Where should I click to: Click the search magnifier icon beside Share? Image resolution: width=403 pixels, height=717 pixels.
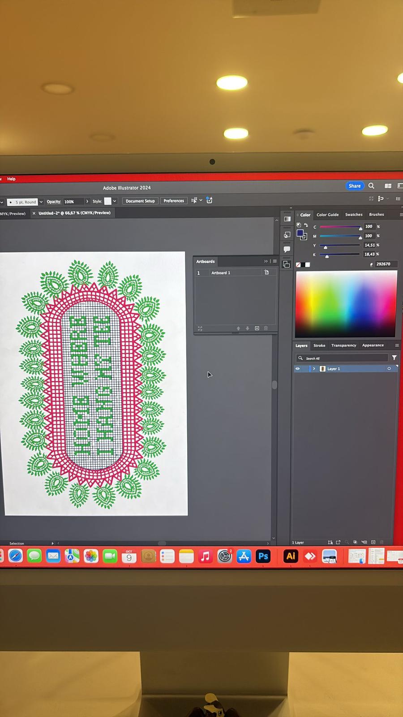coord(371,186)
